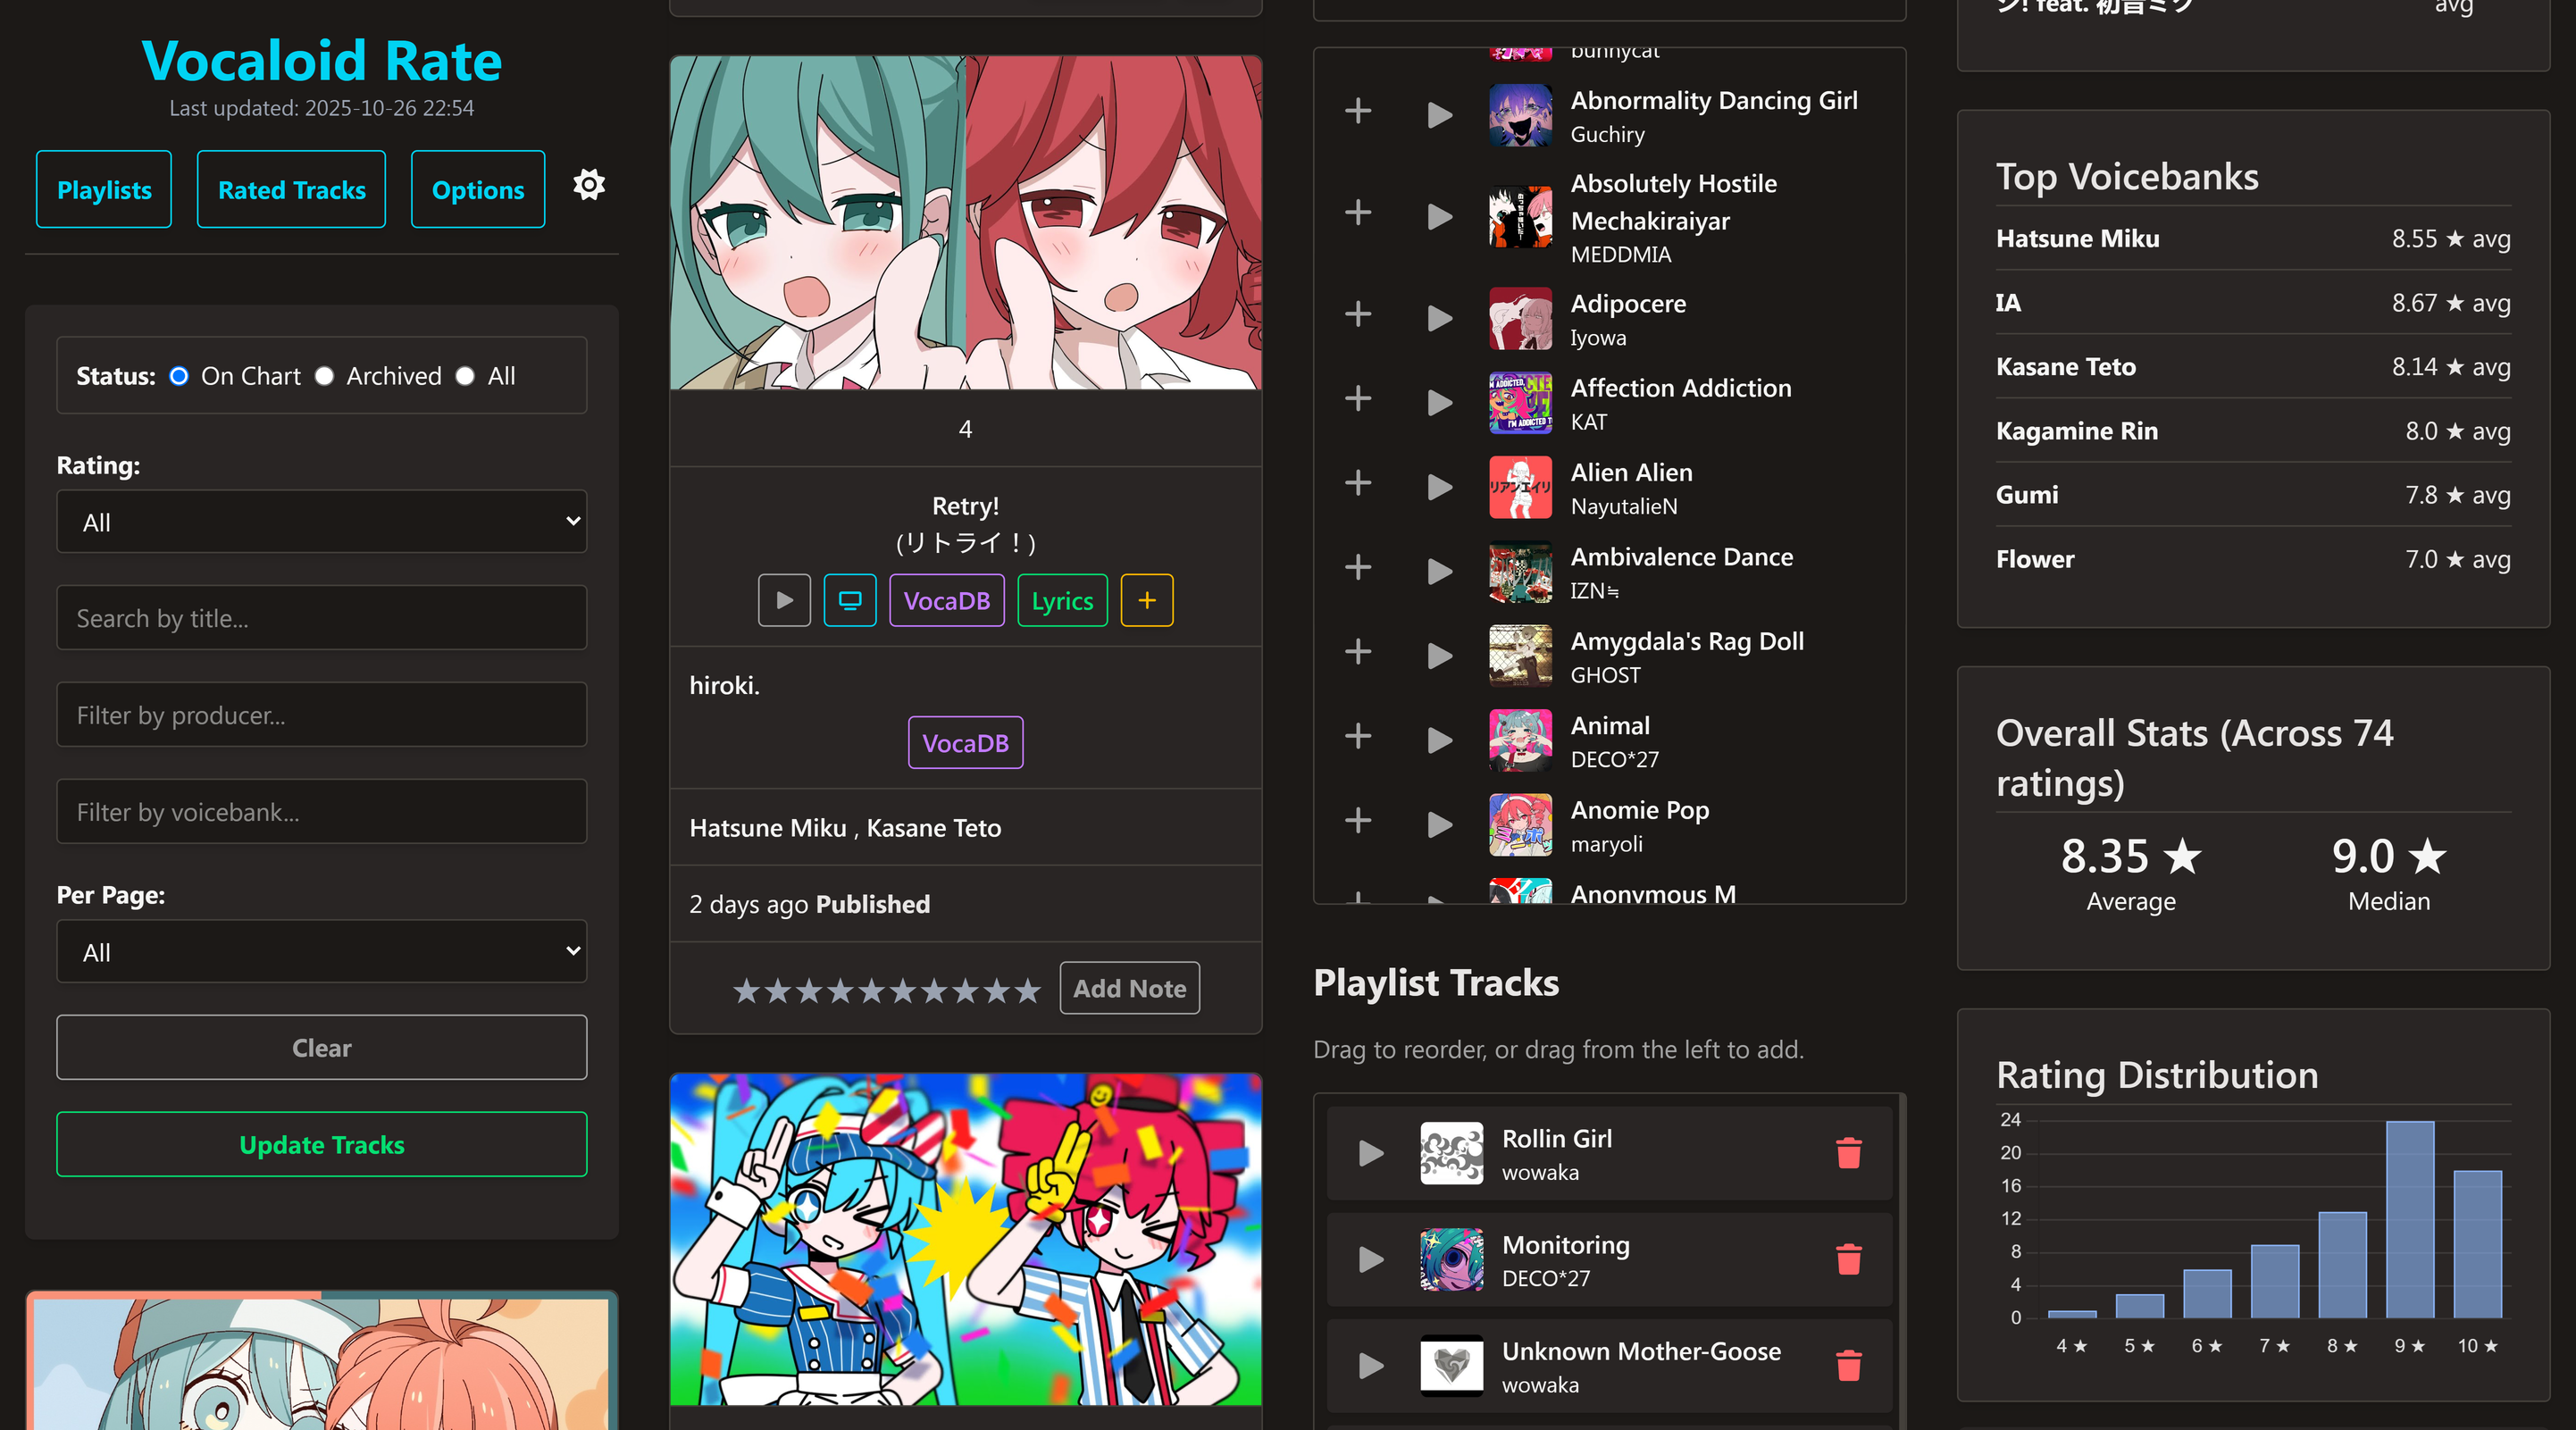Click the Alien Alien cover thumbnail
Viewport: 2576px width, 1430px height.
pos(1520,487)
